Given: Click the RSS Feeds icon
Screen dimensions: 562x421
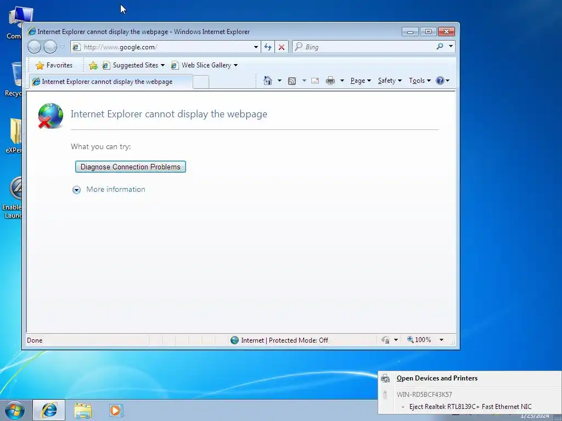Looking at the screenshot, I should pos(292,81).
